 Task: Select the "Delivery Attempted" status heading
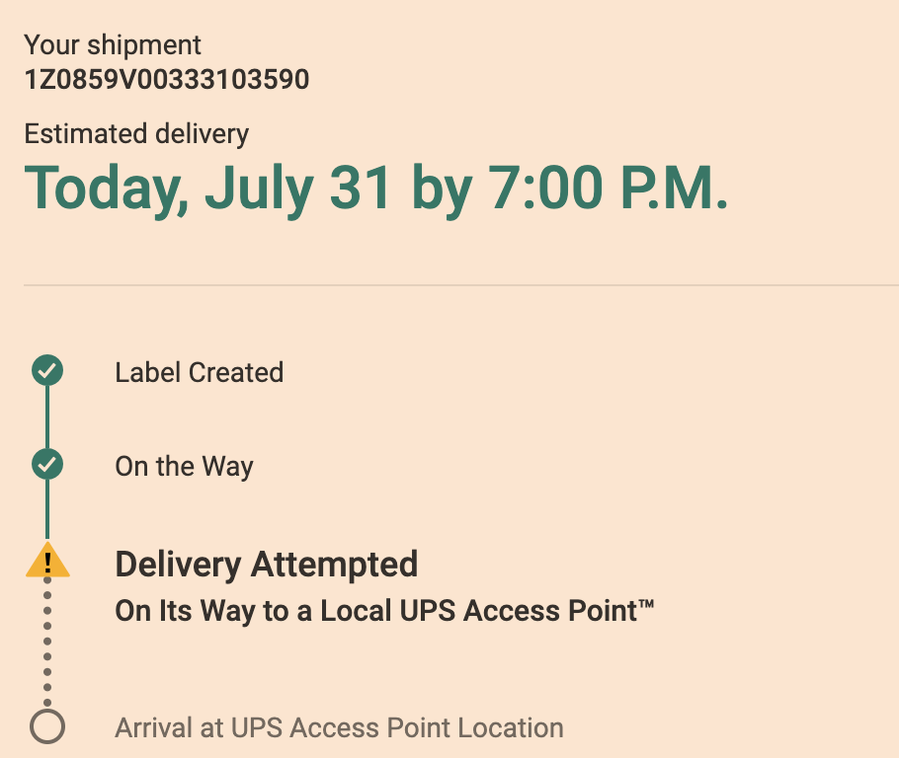[x=266, y=565]
